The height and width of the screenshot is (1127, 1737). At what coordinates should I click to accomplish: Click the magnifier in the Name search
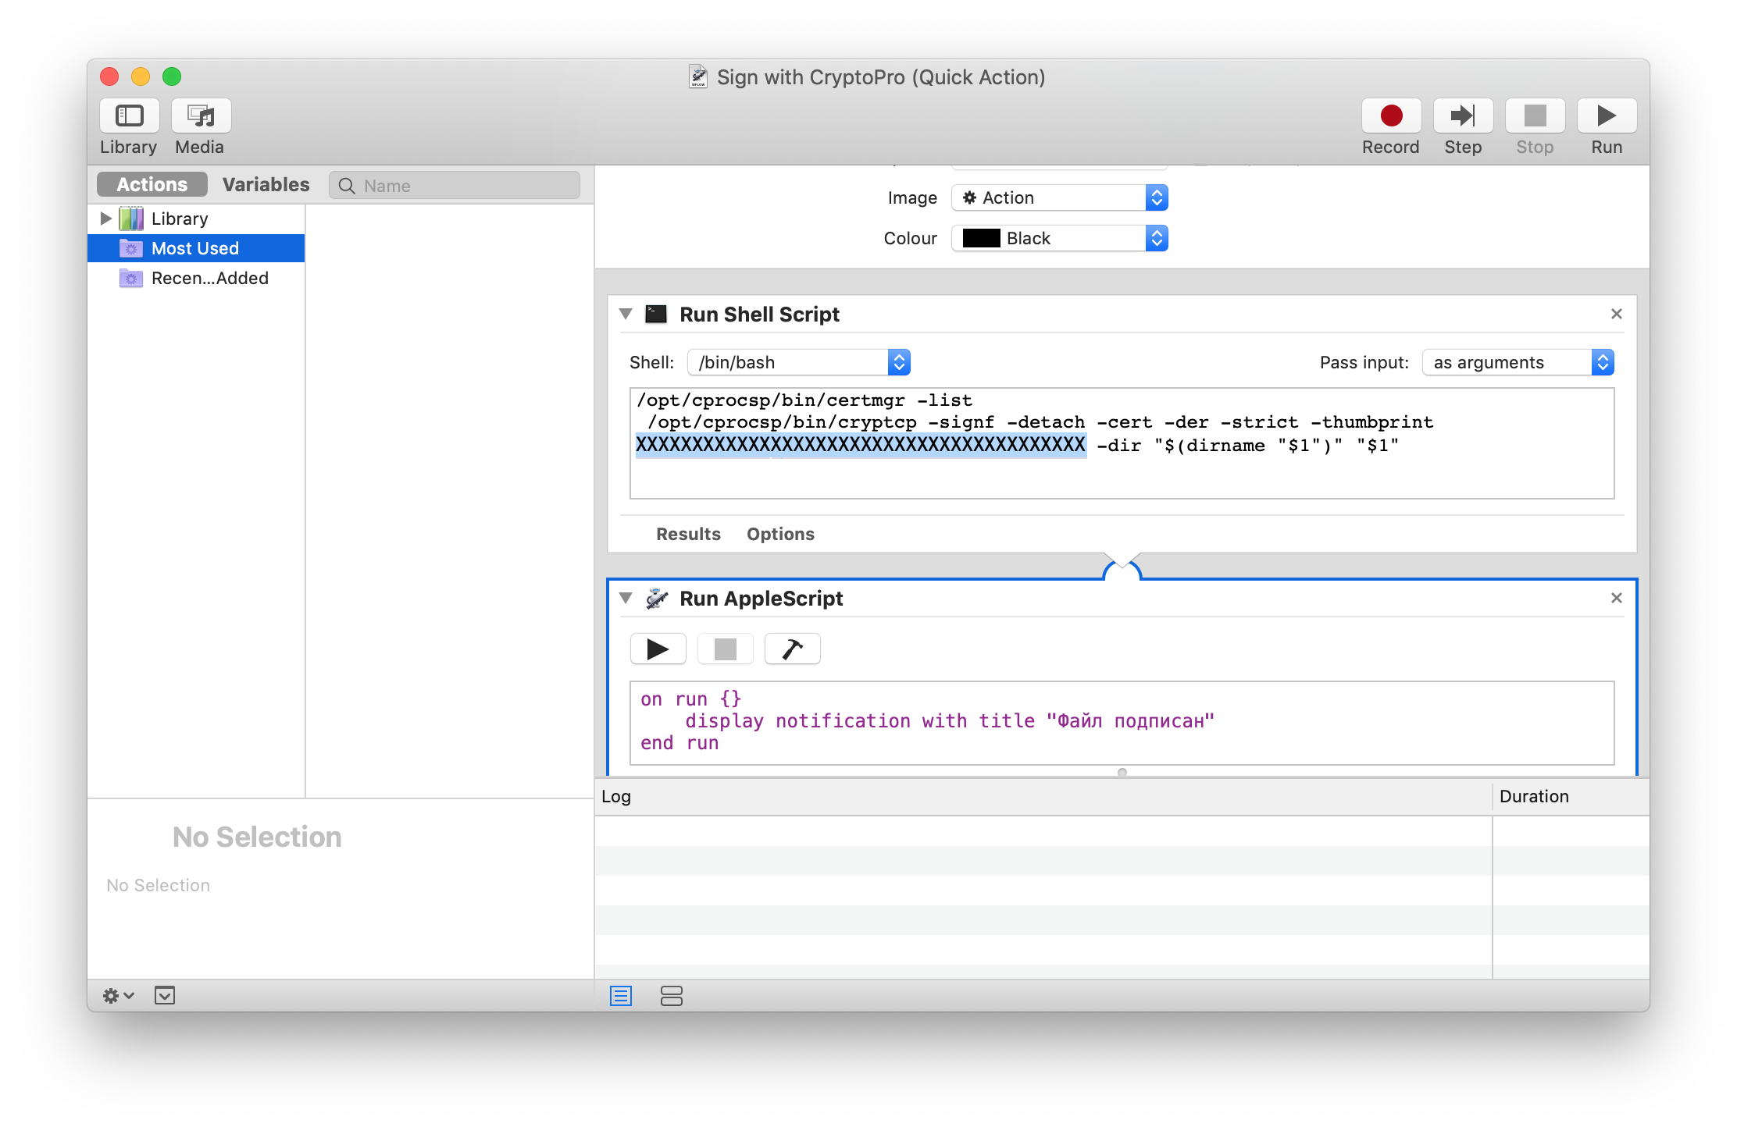click(347, 186)
